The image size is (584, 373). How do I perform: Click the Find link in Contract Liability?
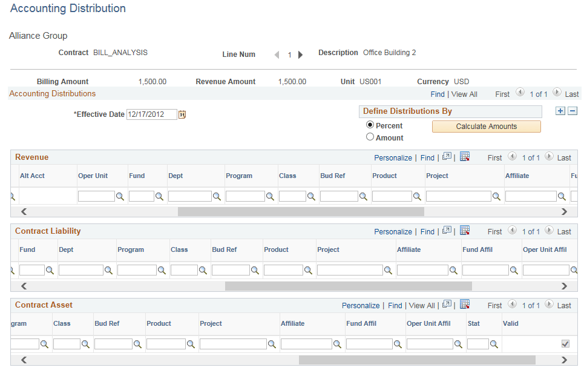click(427, 231)
